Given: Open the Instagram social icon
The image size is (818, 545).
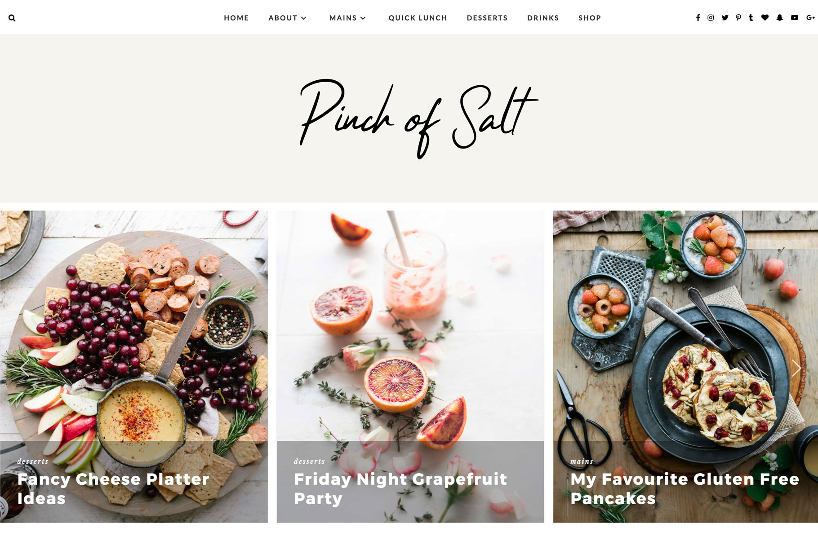Looking at the screenshot, I should pyautogui.click(x=711, y=18).
